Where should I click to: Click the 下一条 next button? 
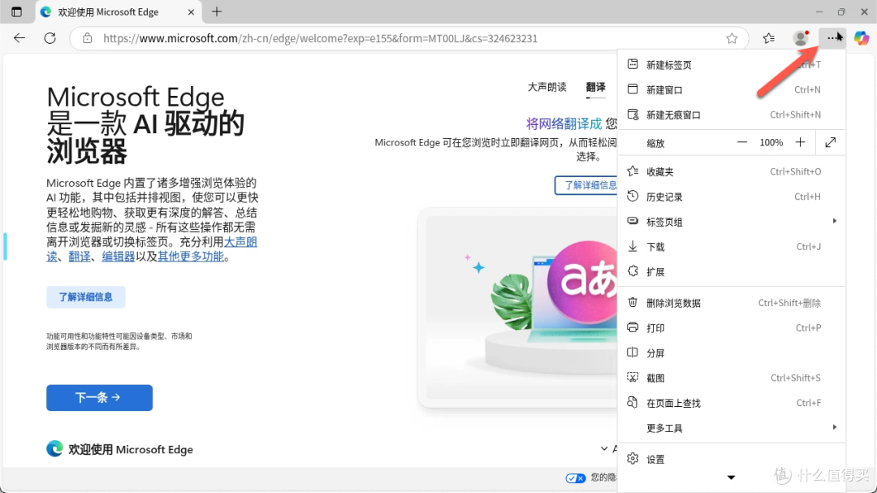(x=99, y=397)
